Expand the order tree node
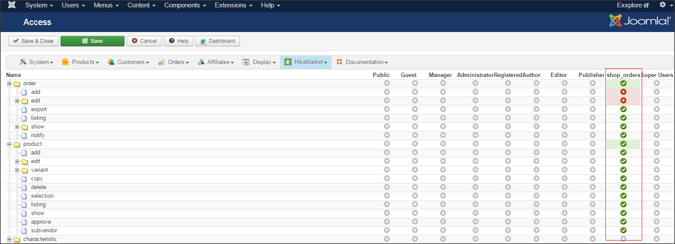Viewport: 675px width, 244px height. pyautogui.click(x=9, y=83)
